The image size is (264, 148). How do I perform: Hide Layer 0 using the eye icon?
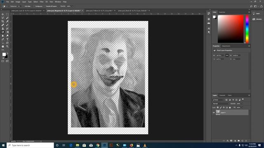coord(214,113)
